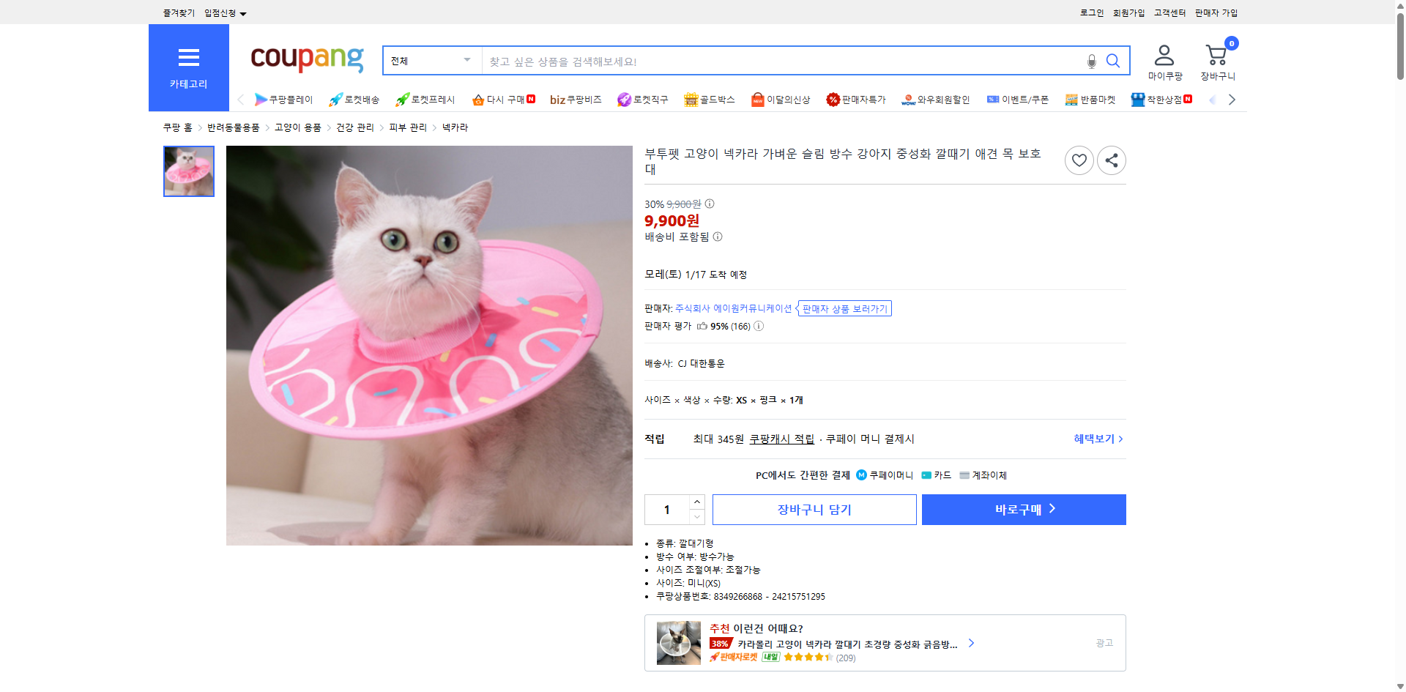Click the 바로구매 purchase button
1406x692 pixels.
[1023, 509]
